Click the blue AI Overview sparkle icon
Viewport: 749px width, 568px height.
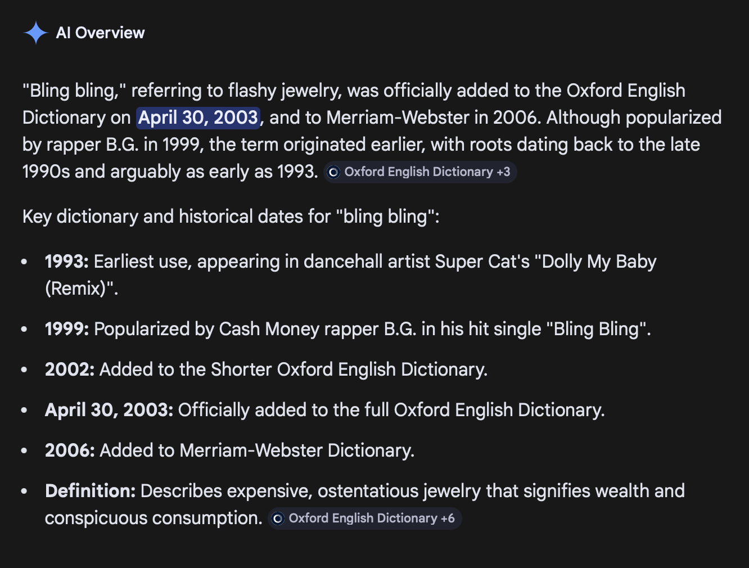tap(35, 33)
